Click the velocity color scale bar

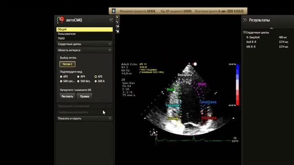[237, 84]
